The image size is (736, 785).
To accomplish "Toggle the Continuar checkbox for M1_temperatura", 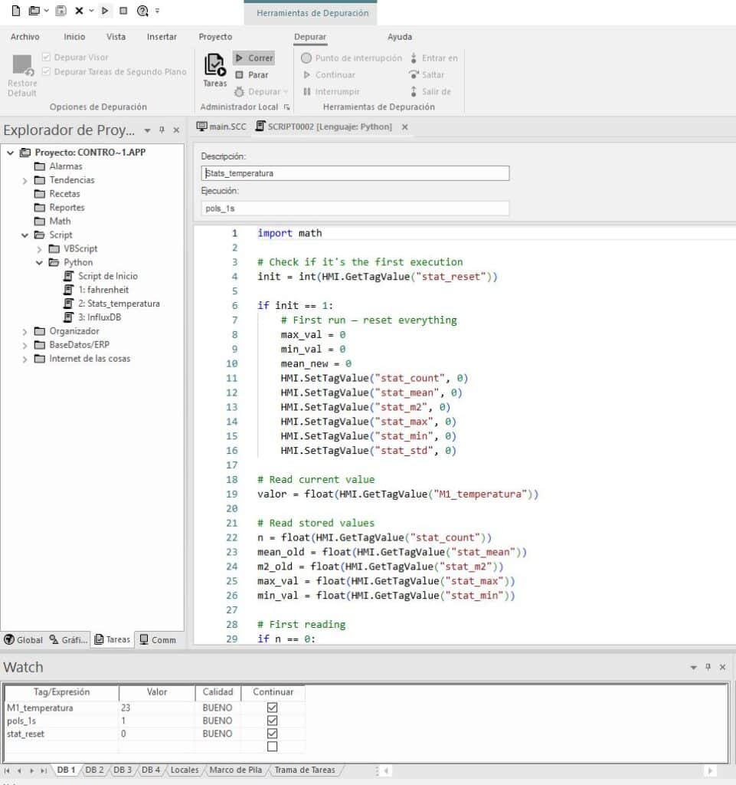I will pos(272,708).
